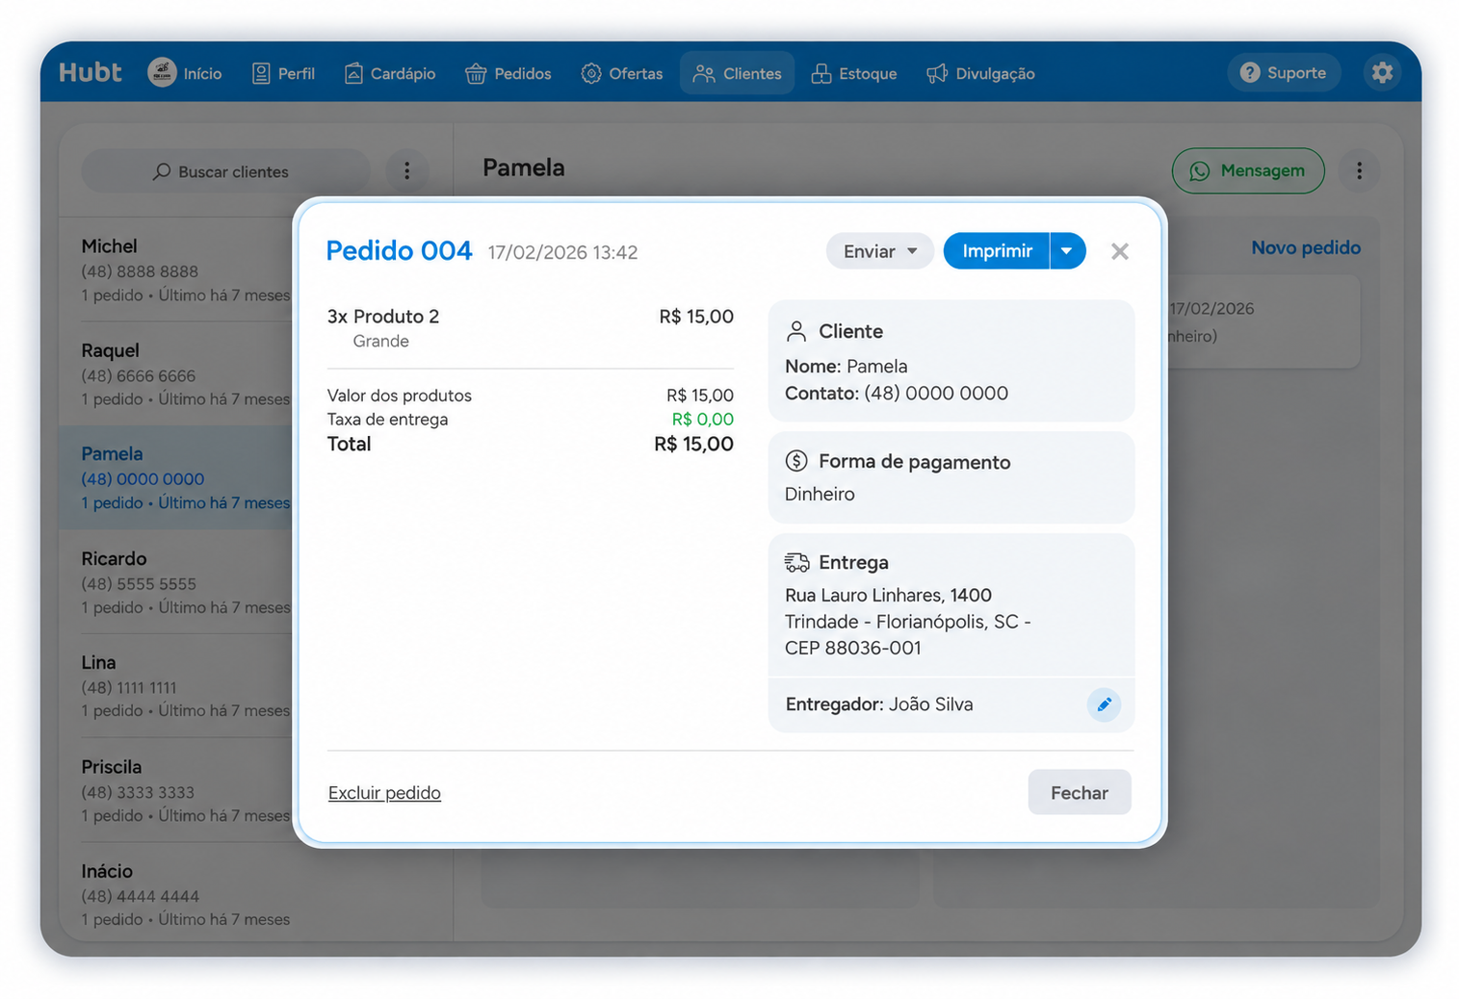Open the Estoque section
1459x999 pixels.
coord(853,73)
